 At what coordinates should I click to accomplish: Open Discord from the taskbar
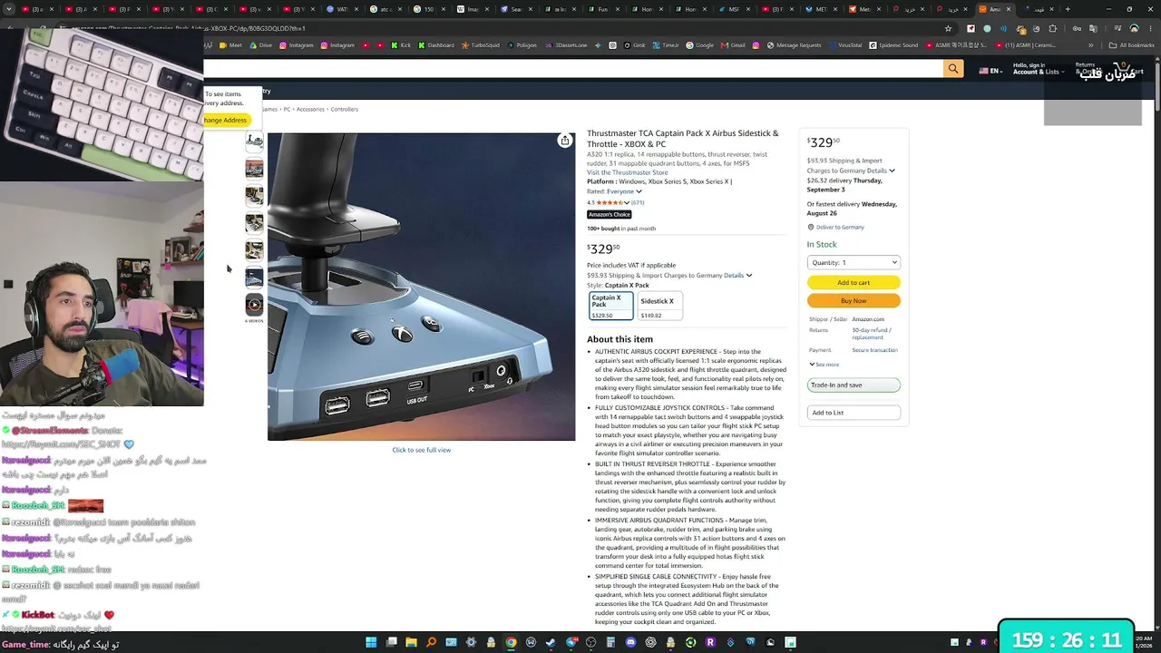pyautogui.click(x=630, y=642)
